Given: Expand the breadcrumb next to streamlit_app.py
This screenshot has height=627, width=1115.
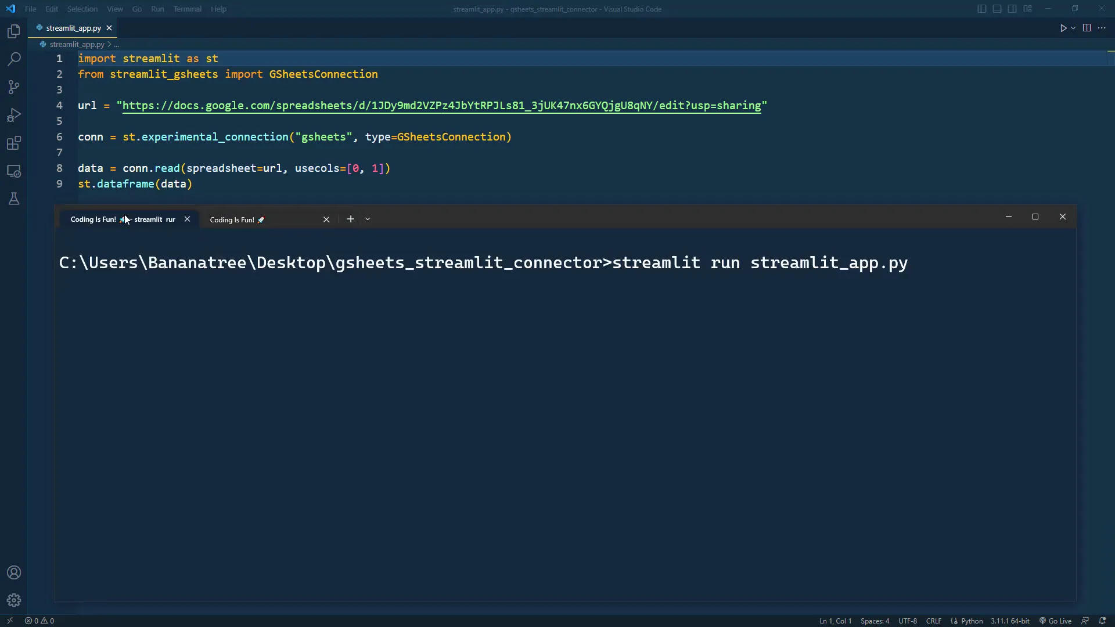Looking at the screenshot, I should [116, 44].
